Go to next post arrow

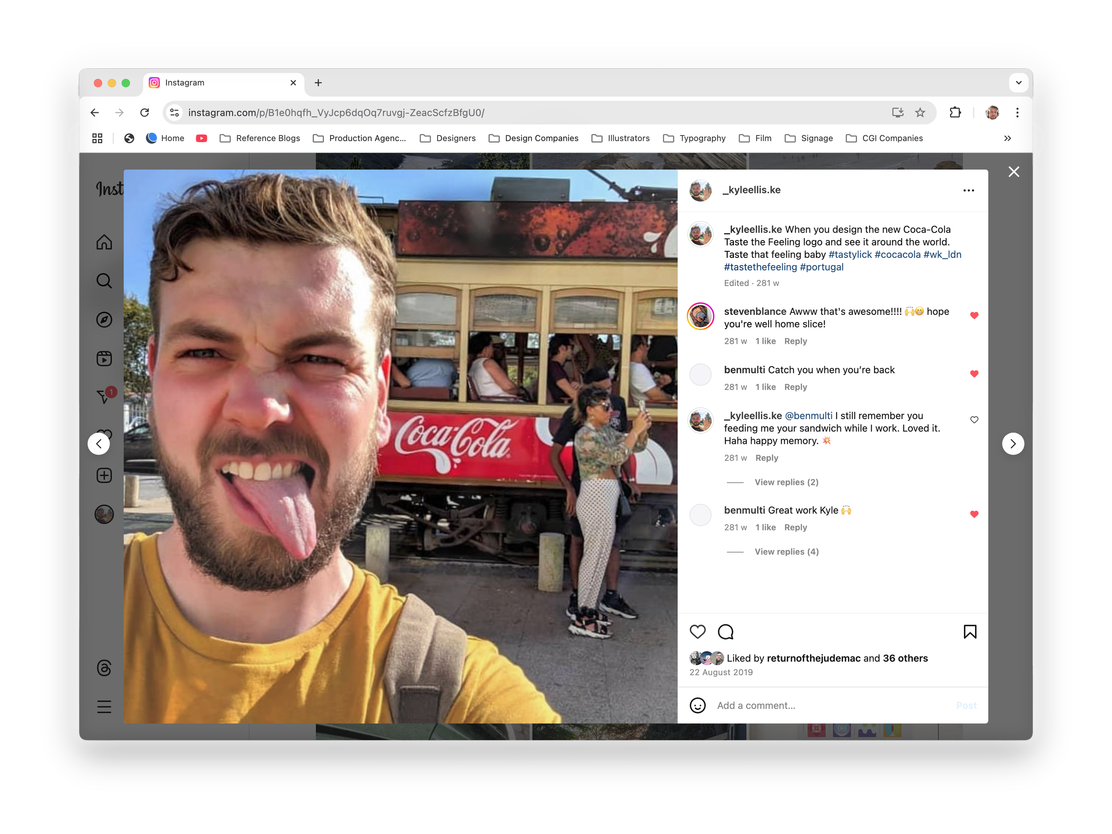tap(1012, 444)
